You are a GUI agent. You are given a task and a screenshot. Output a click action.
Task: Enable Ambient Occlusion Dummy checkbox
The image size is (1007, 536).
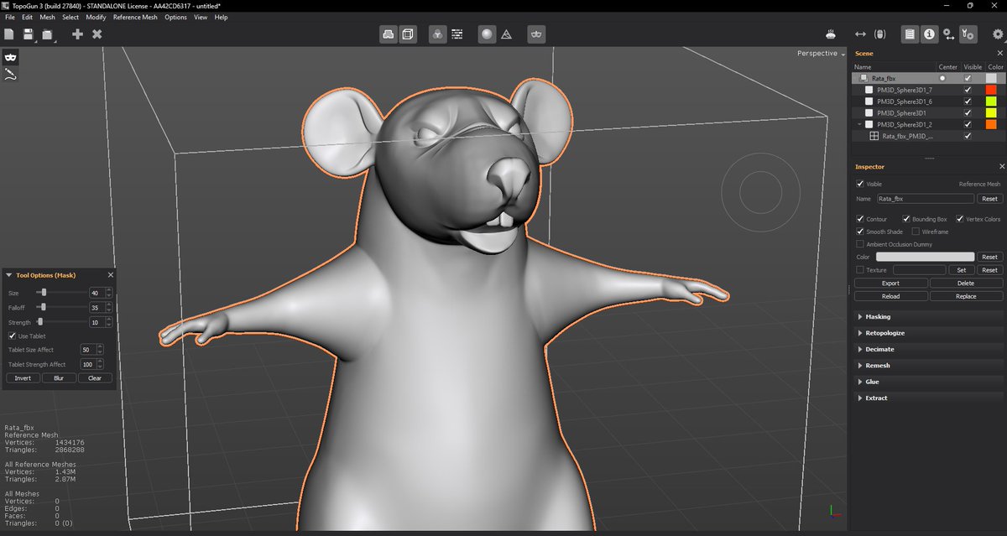(859, 244)
